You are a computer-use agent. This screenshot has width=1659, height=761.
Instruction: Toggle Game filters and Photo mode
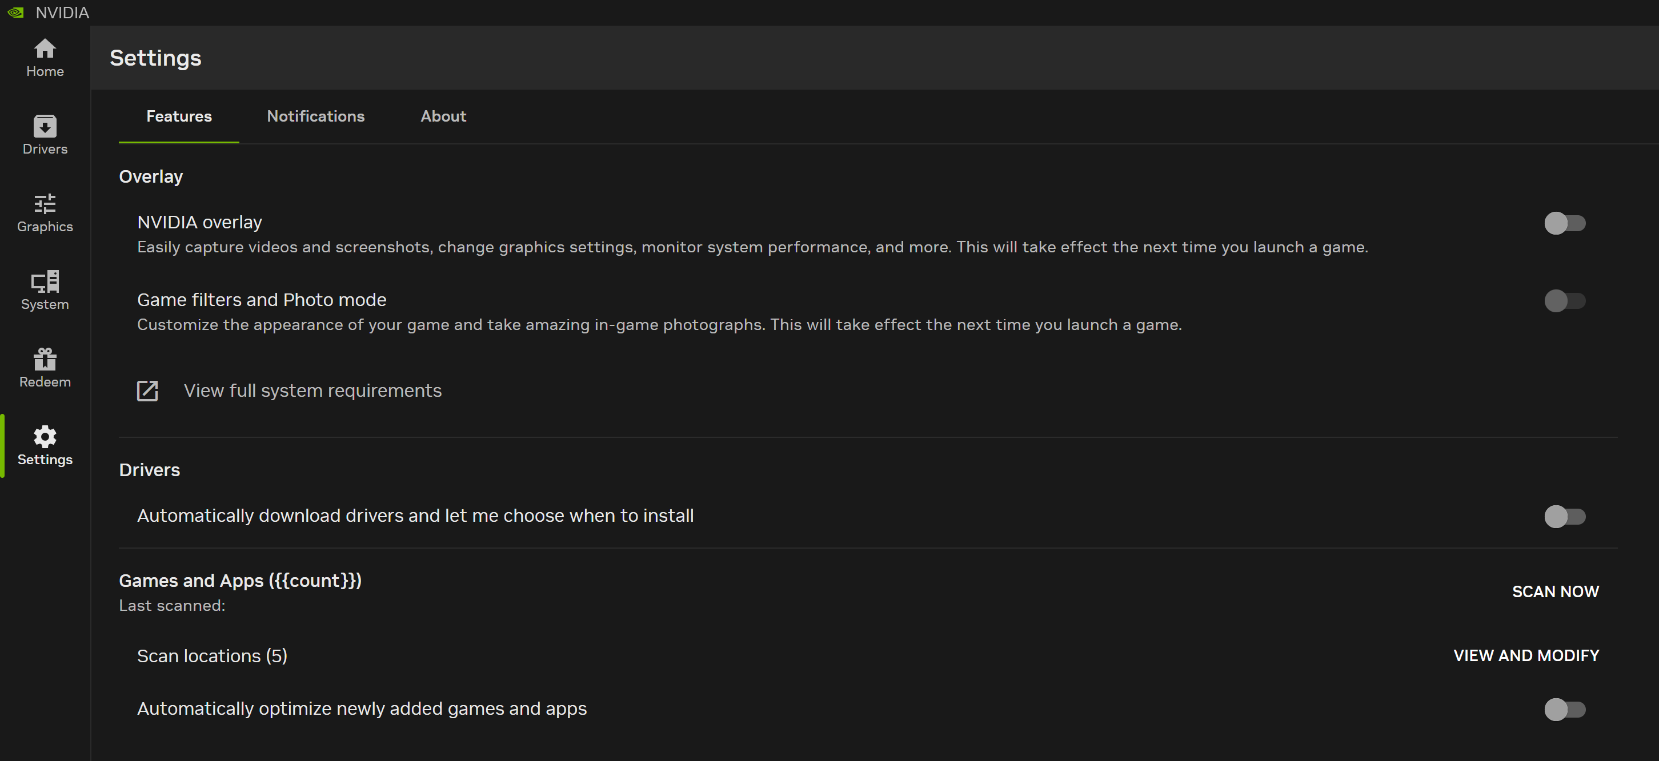pyautogui.click(x=1564, y=301)
